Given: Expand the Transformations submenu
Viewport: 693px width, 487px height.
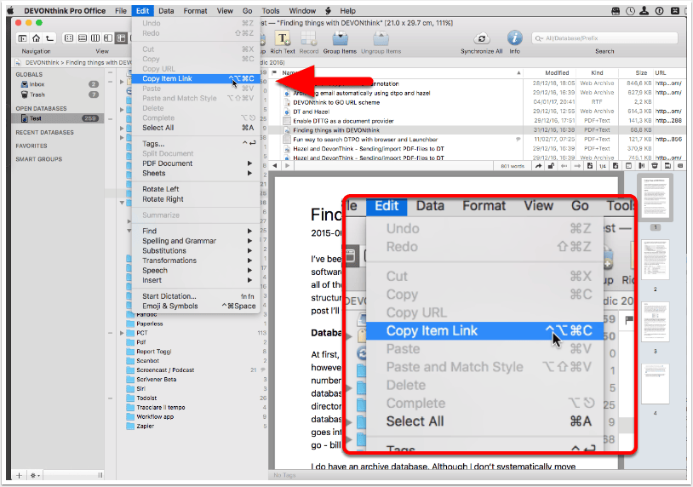Looking at the screenshot, I should click(195, 261).
